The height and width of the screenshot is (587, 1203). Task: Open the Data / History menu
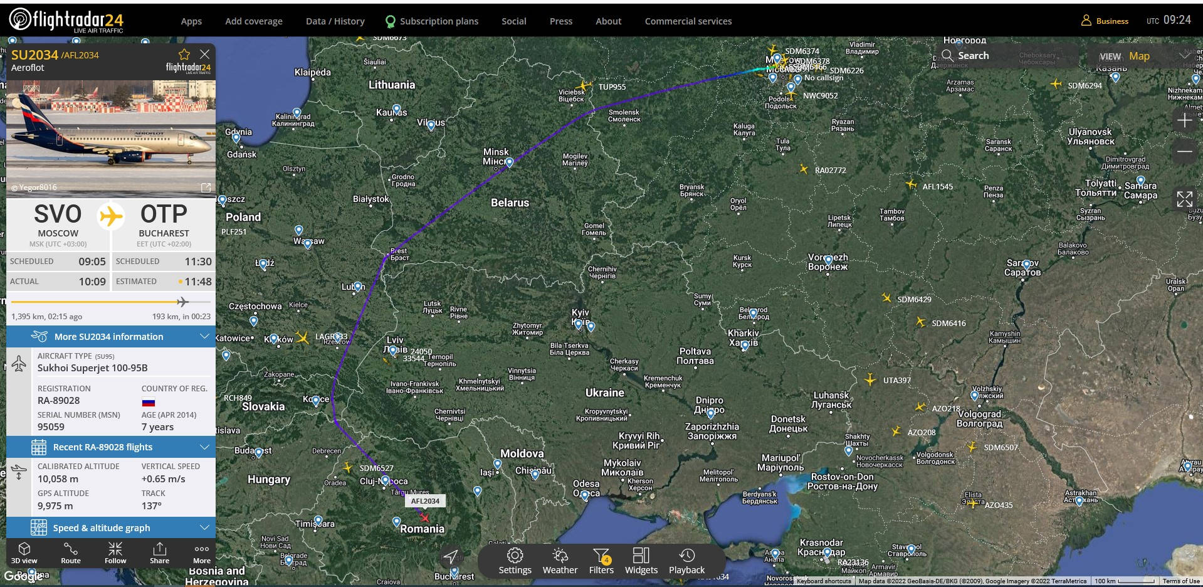[335, 21]
